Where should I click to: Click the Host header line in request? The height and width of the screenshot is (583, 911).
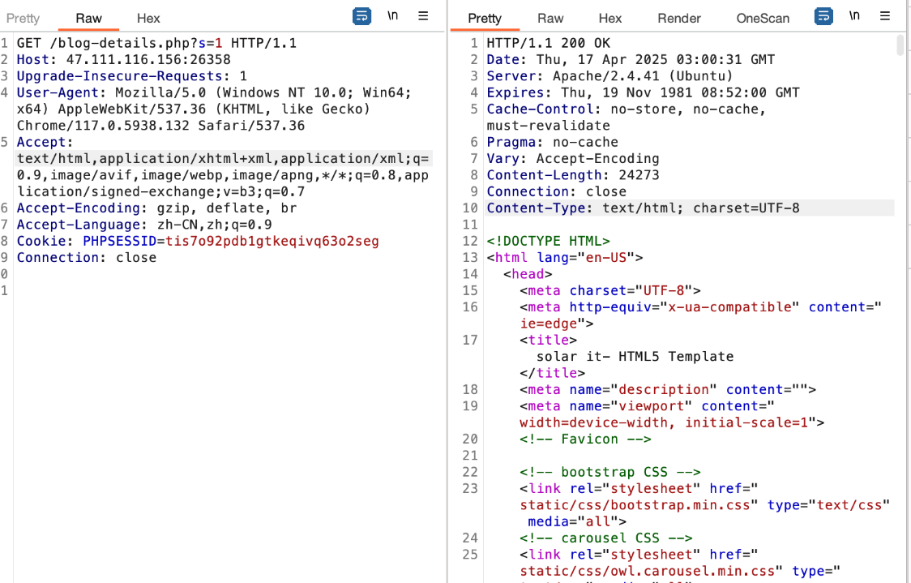[x=123, y=59]
